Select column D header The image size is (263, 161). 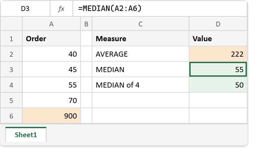[218, 24]
